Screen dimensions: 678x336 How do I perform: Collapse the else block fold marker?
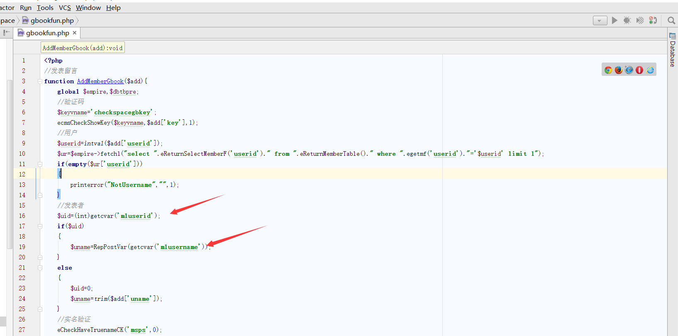[40, 268]
